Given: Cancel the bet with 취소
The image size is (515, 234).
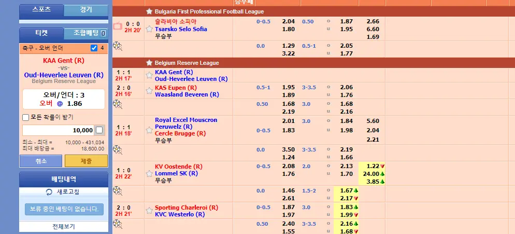Looking at the screenshot, I should point(41,161).
